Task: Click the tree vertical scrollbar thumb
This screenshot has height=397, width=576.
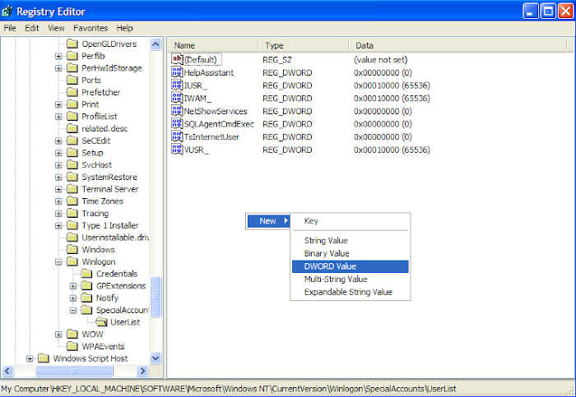Action: pyautogui.click(x=156, y=297)
